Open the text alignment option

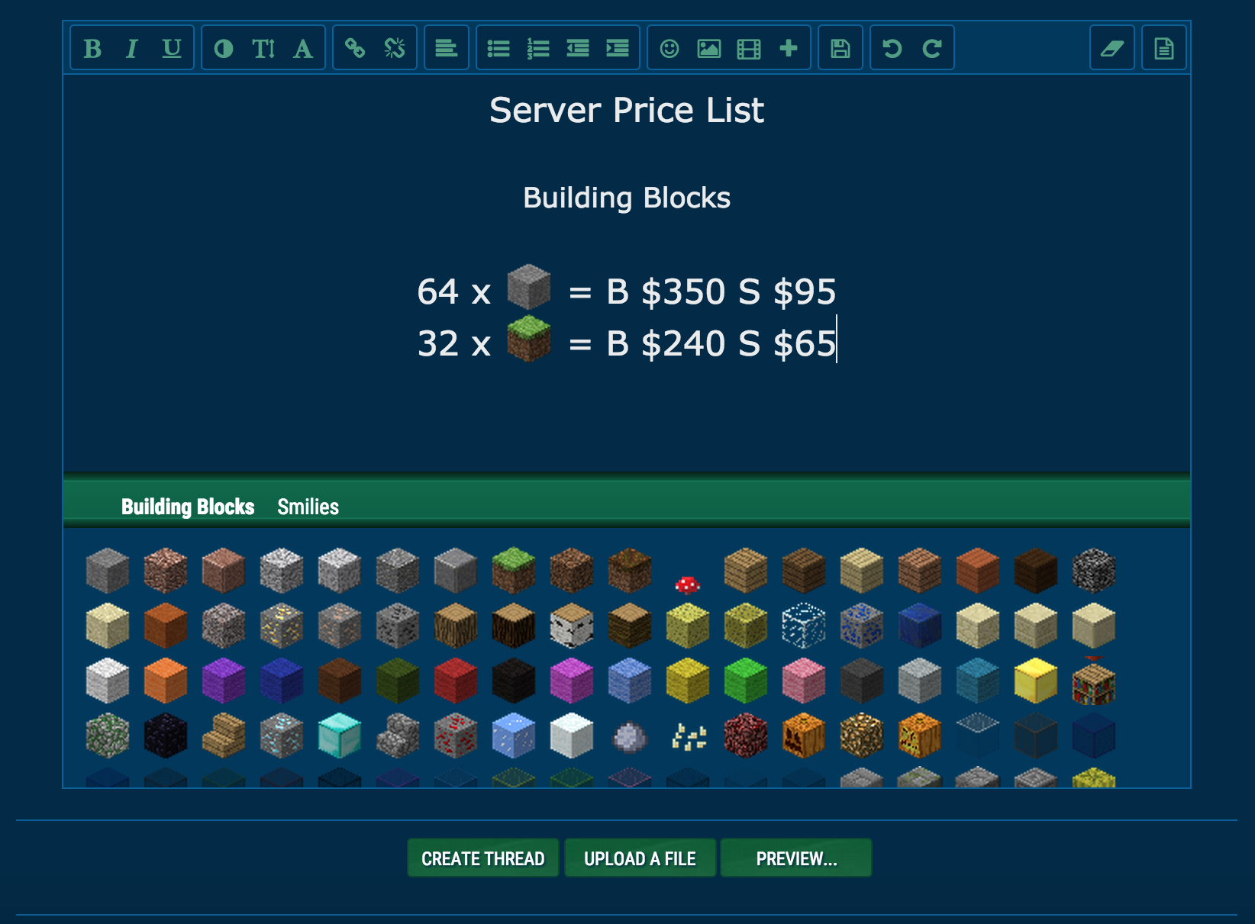[447, 49]
